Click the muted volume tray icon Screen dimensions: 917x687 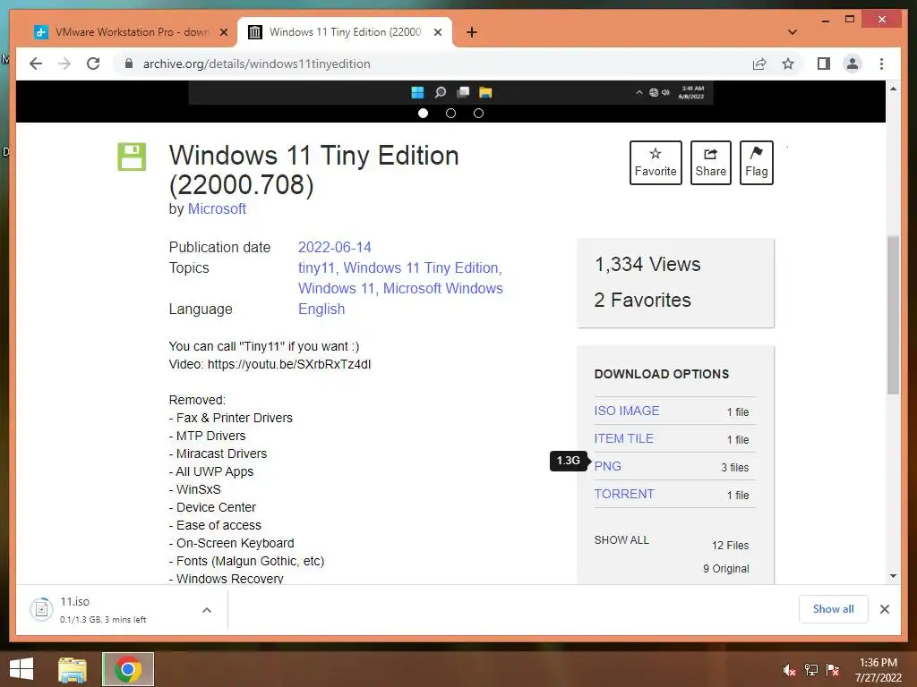pyautogui.click(x=789, y=670)
